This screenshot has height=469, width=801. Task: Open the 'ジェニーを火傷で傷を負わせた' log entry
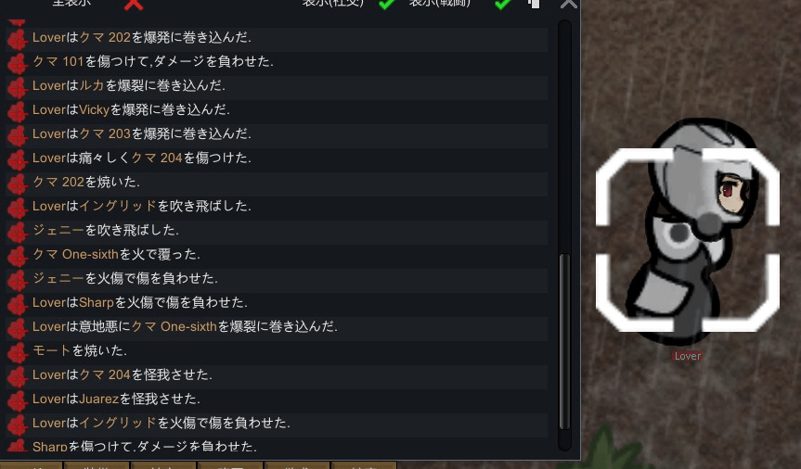(277, 278)
